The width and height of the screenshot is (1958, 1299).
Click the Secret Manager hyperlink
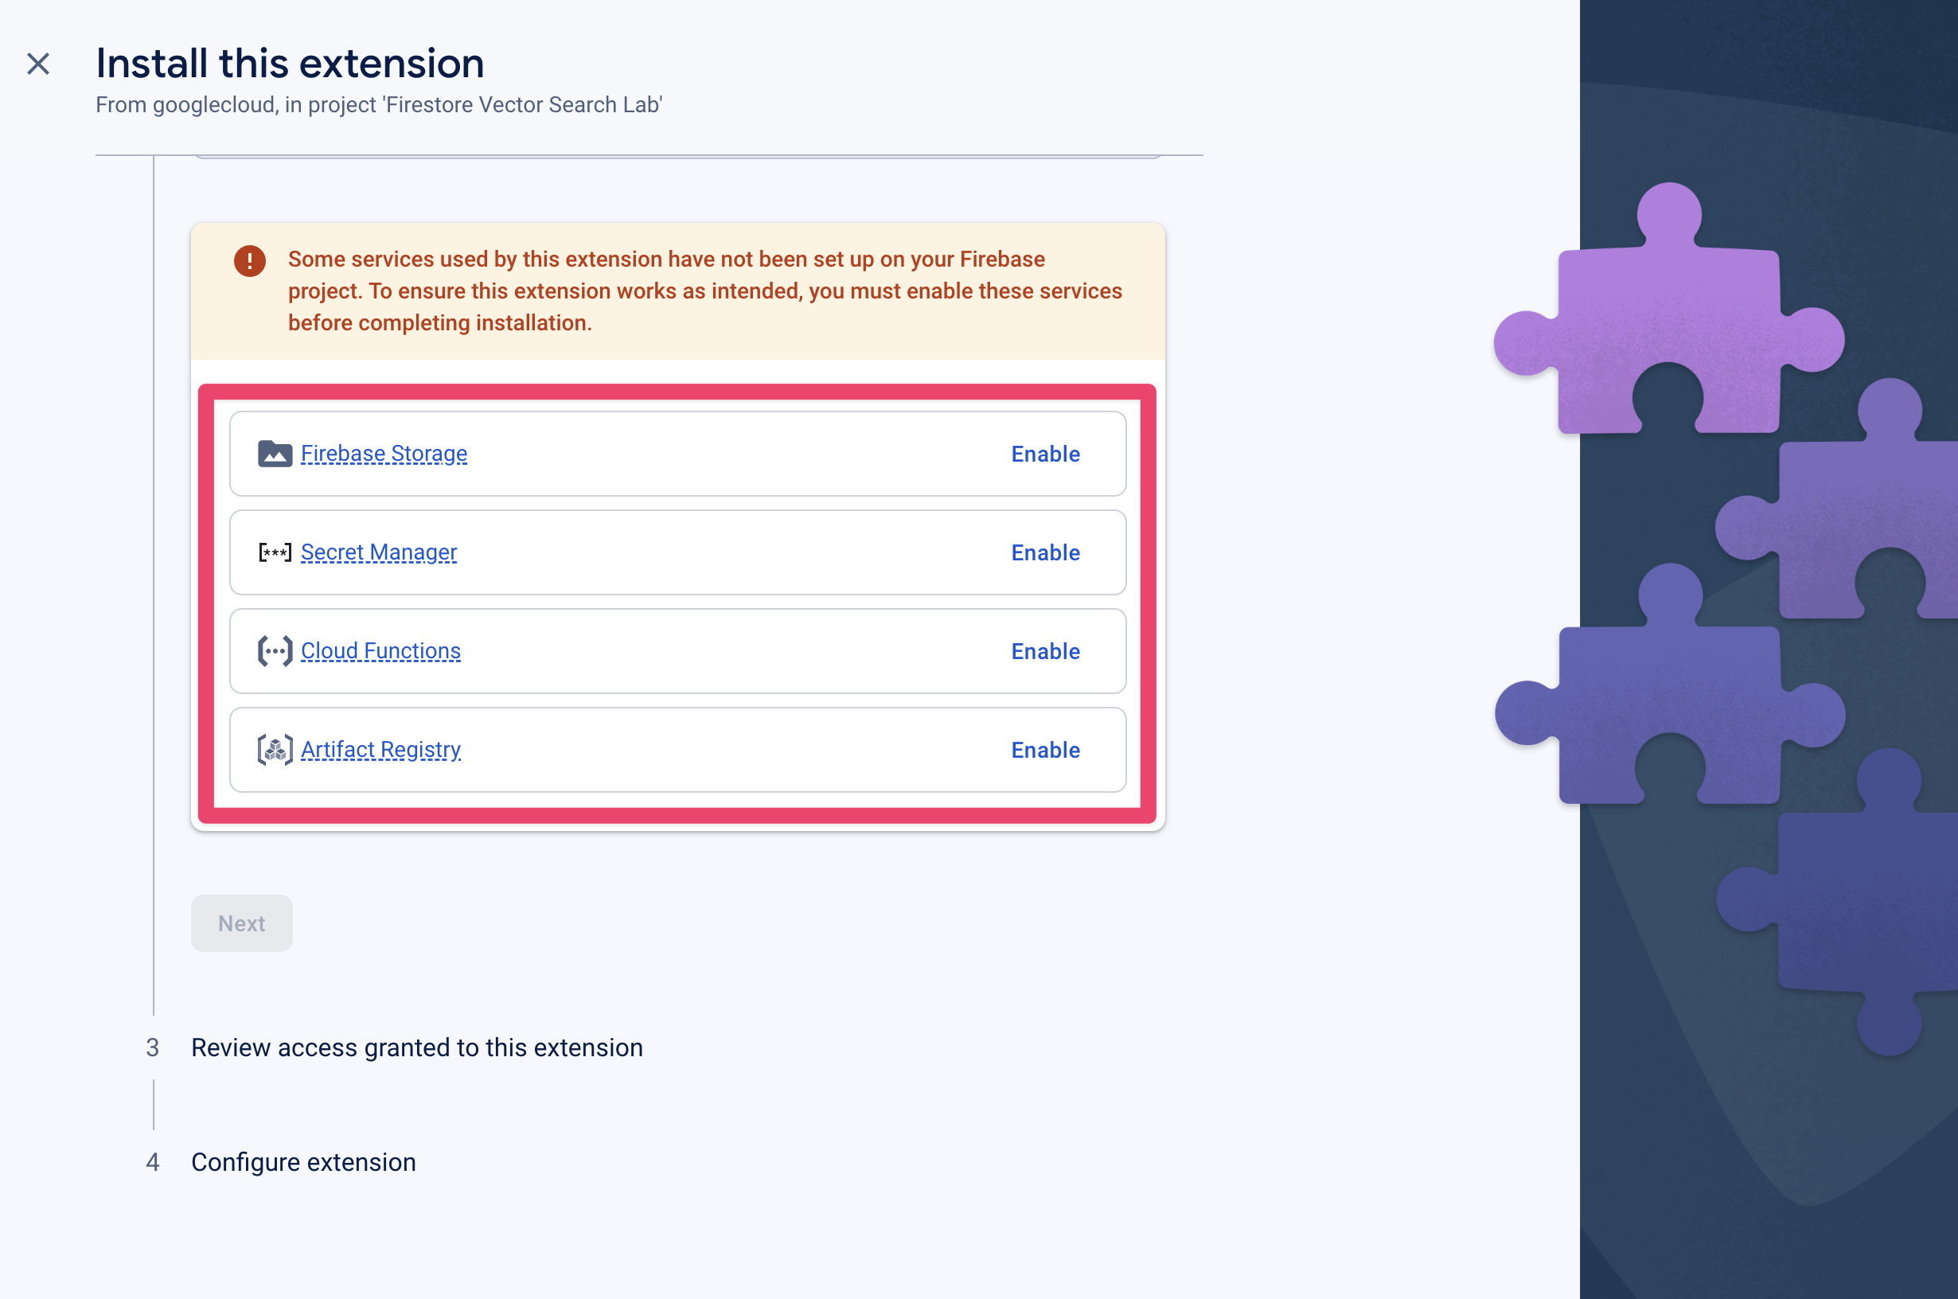pos(378,552)
